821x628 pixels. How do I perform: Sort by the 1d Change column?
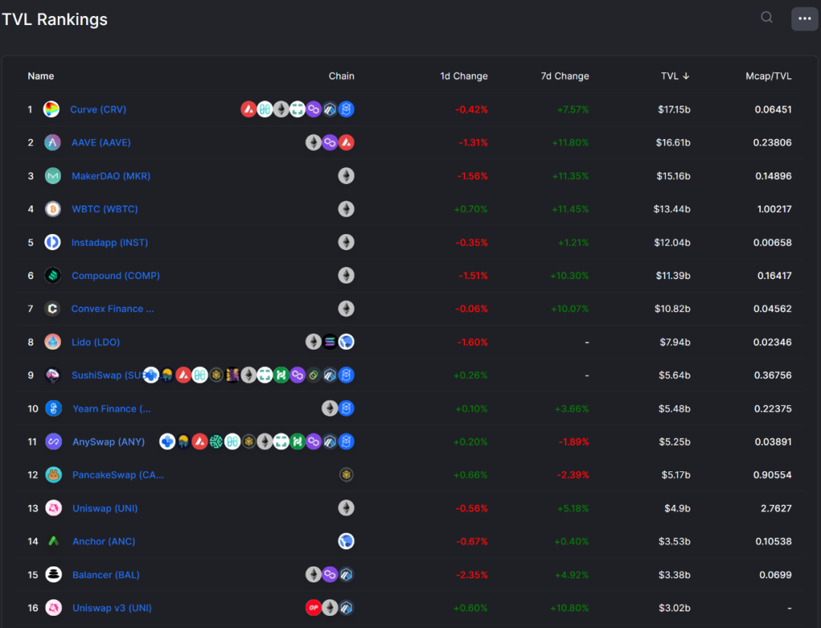464,76
